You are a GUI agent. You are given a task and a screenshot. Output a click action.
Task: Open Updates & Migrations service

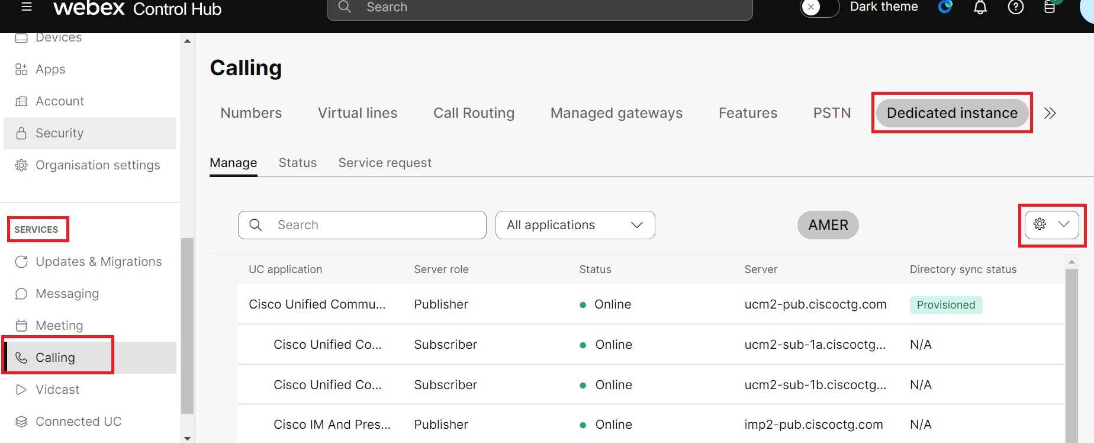click(98, 262)
